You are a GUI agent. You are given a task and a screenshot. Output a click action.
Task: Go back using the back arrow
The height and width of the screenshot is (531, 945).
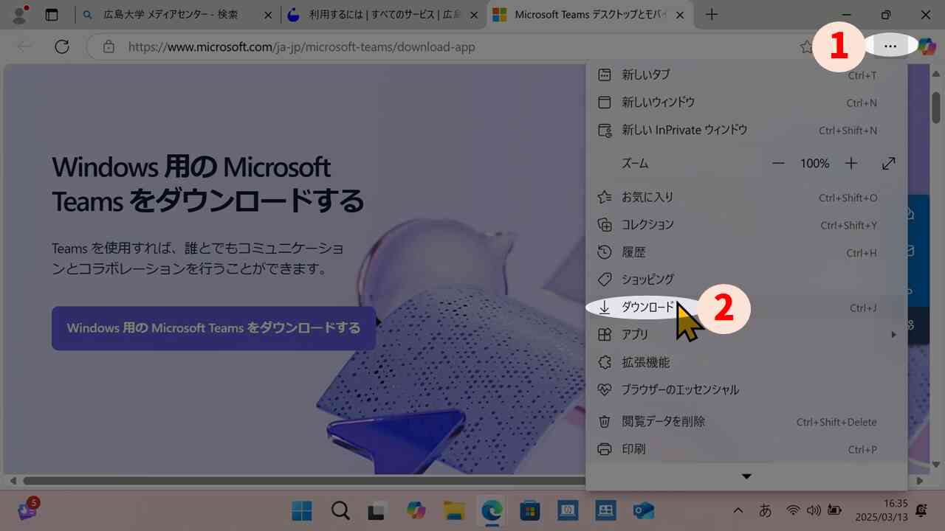click(24, 46)
